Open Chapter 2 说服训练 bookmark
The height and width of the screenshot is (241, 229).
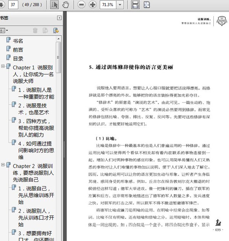click(x=33, y=173)
